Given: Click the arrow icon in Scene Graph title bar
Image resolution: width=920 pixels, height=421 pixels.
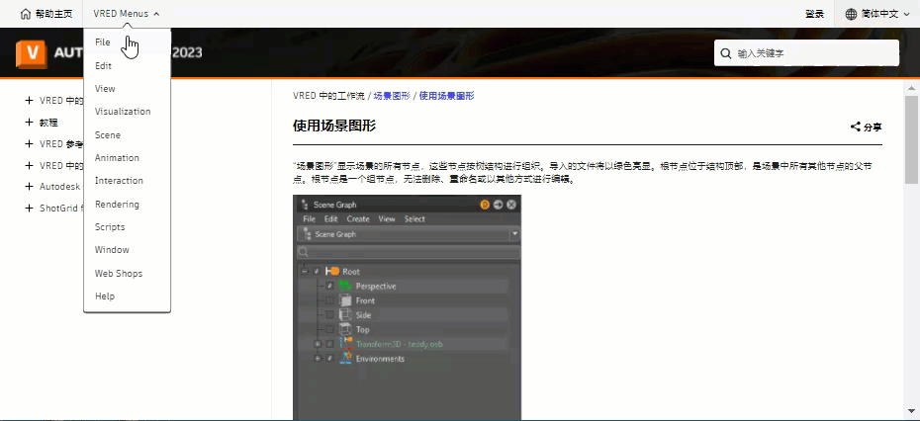Looking at the screenshot, I should pos(499,205).
